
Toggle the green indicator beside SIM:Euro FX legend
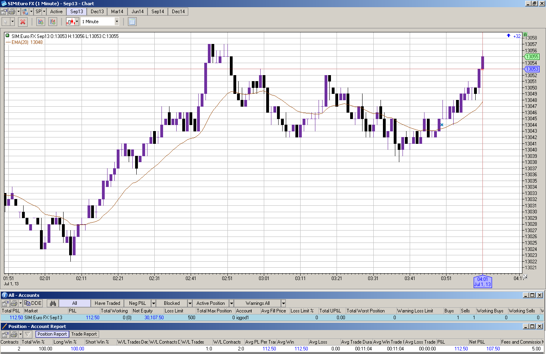(8, 36)
